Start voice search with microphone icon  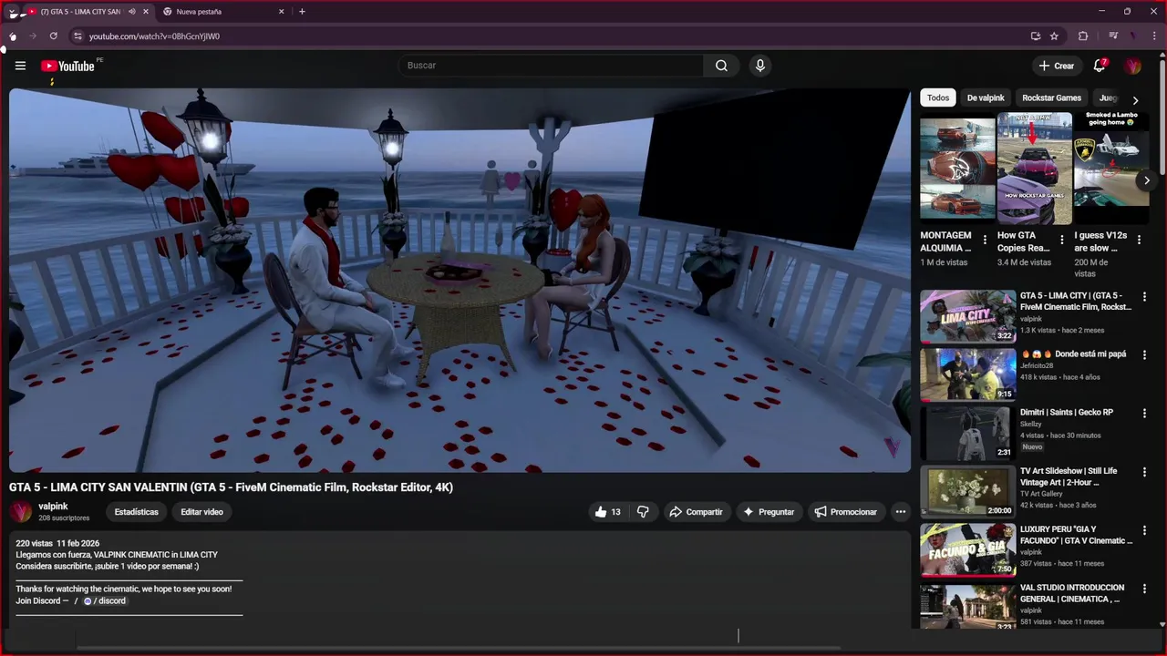(x=759, y=66)
